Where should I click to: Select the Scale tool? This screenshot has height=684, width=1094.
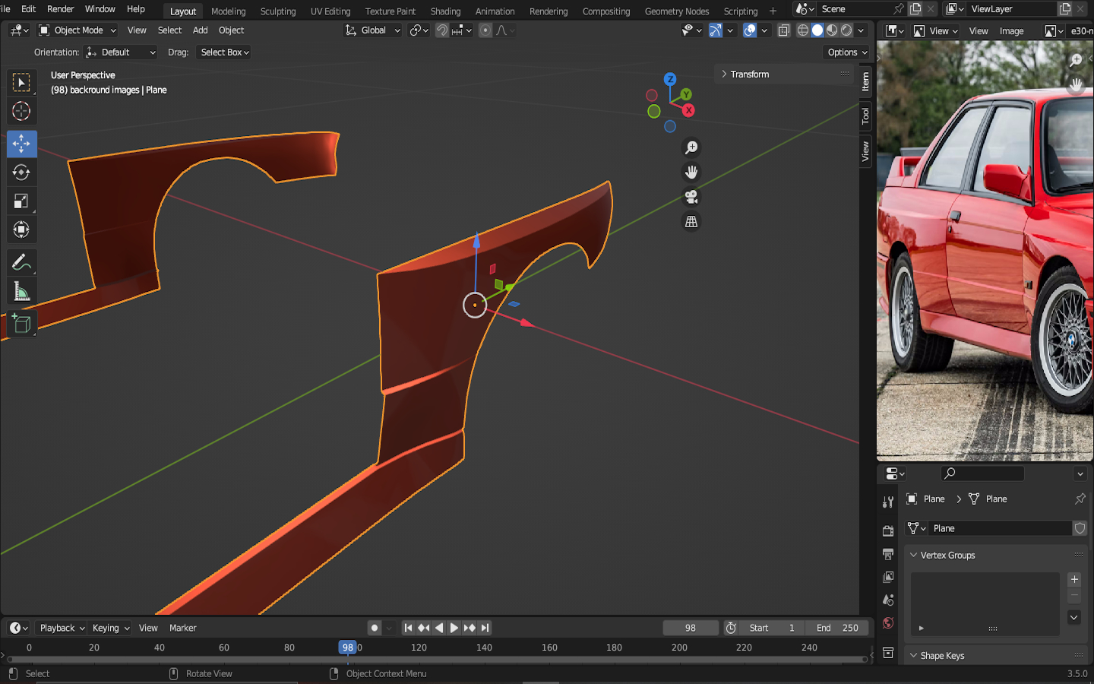[21, 201]
